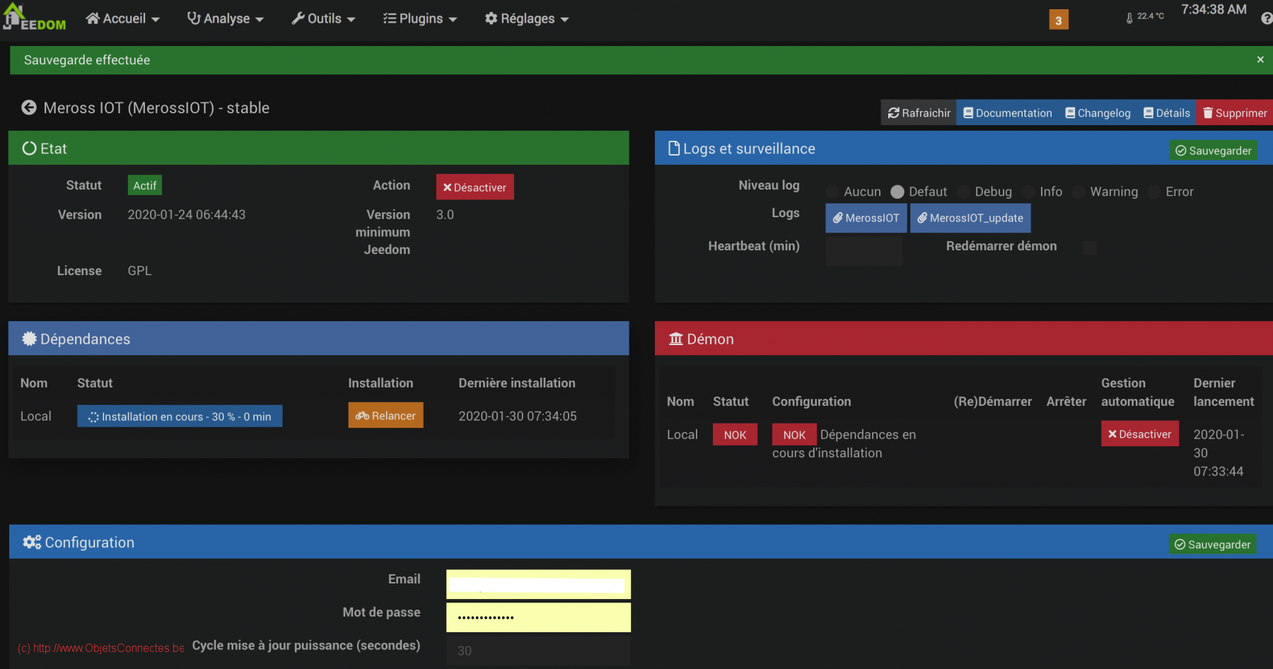Select the Debug log level
The height and width of the screenshot is (669, 1273).
[x=963, y=192]
